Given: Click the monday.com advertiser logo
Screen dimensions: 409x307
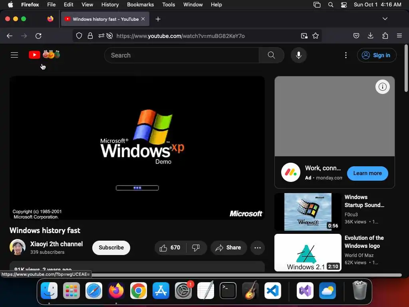Looking at the screenshot, I should click(x=291, y=172).
